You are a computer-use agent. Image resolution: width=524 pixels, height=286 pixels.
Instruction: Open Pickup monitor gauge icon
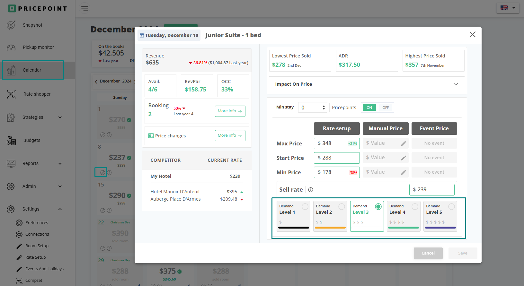click(11, 48)
